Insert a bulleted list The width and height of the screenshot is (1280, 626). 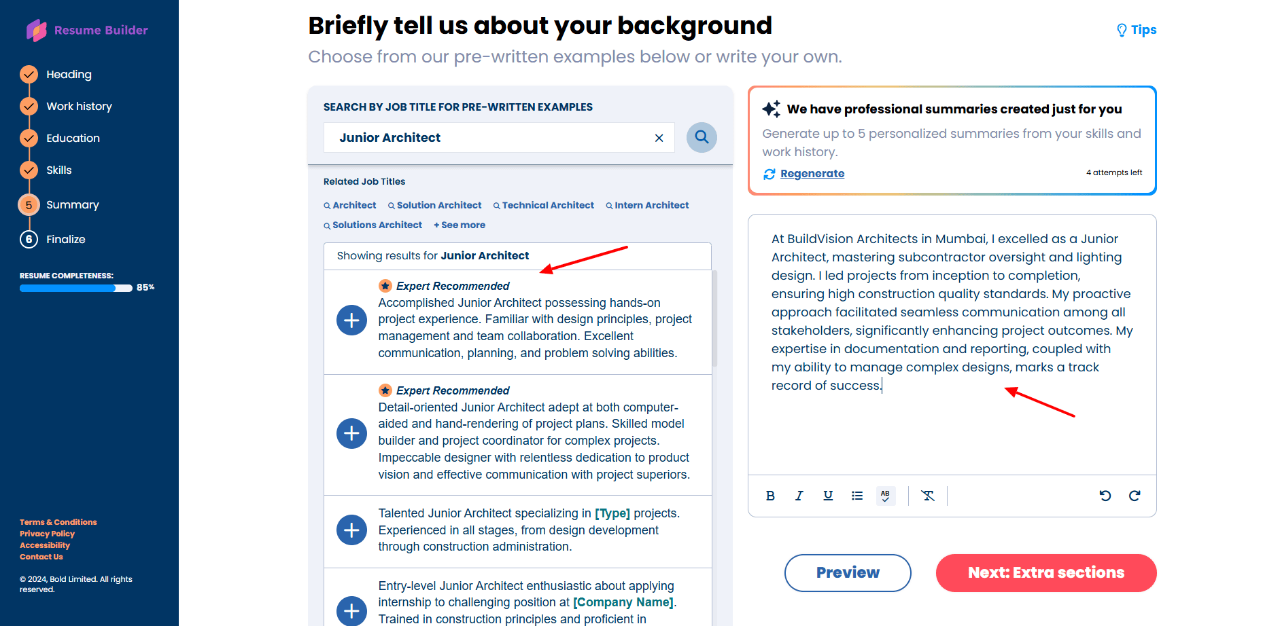(x=857, y=496)
